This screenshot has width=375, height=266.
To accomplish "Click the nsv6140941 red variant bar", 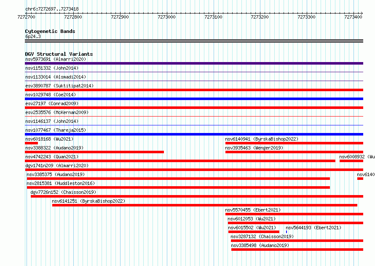I will pyautogui.click(x=294, y=143).
